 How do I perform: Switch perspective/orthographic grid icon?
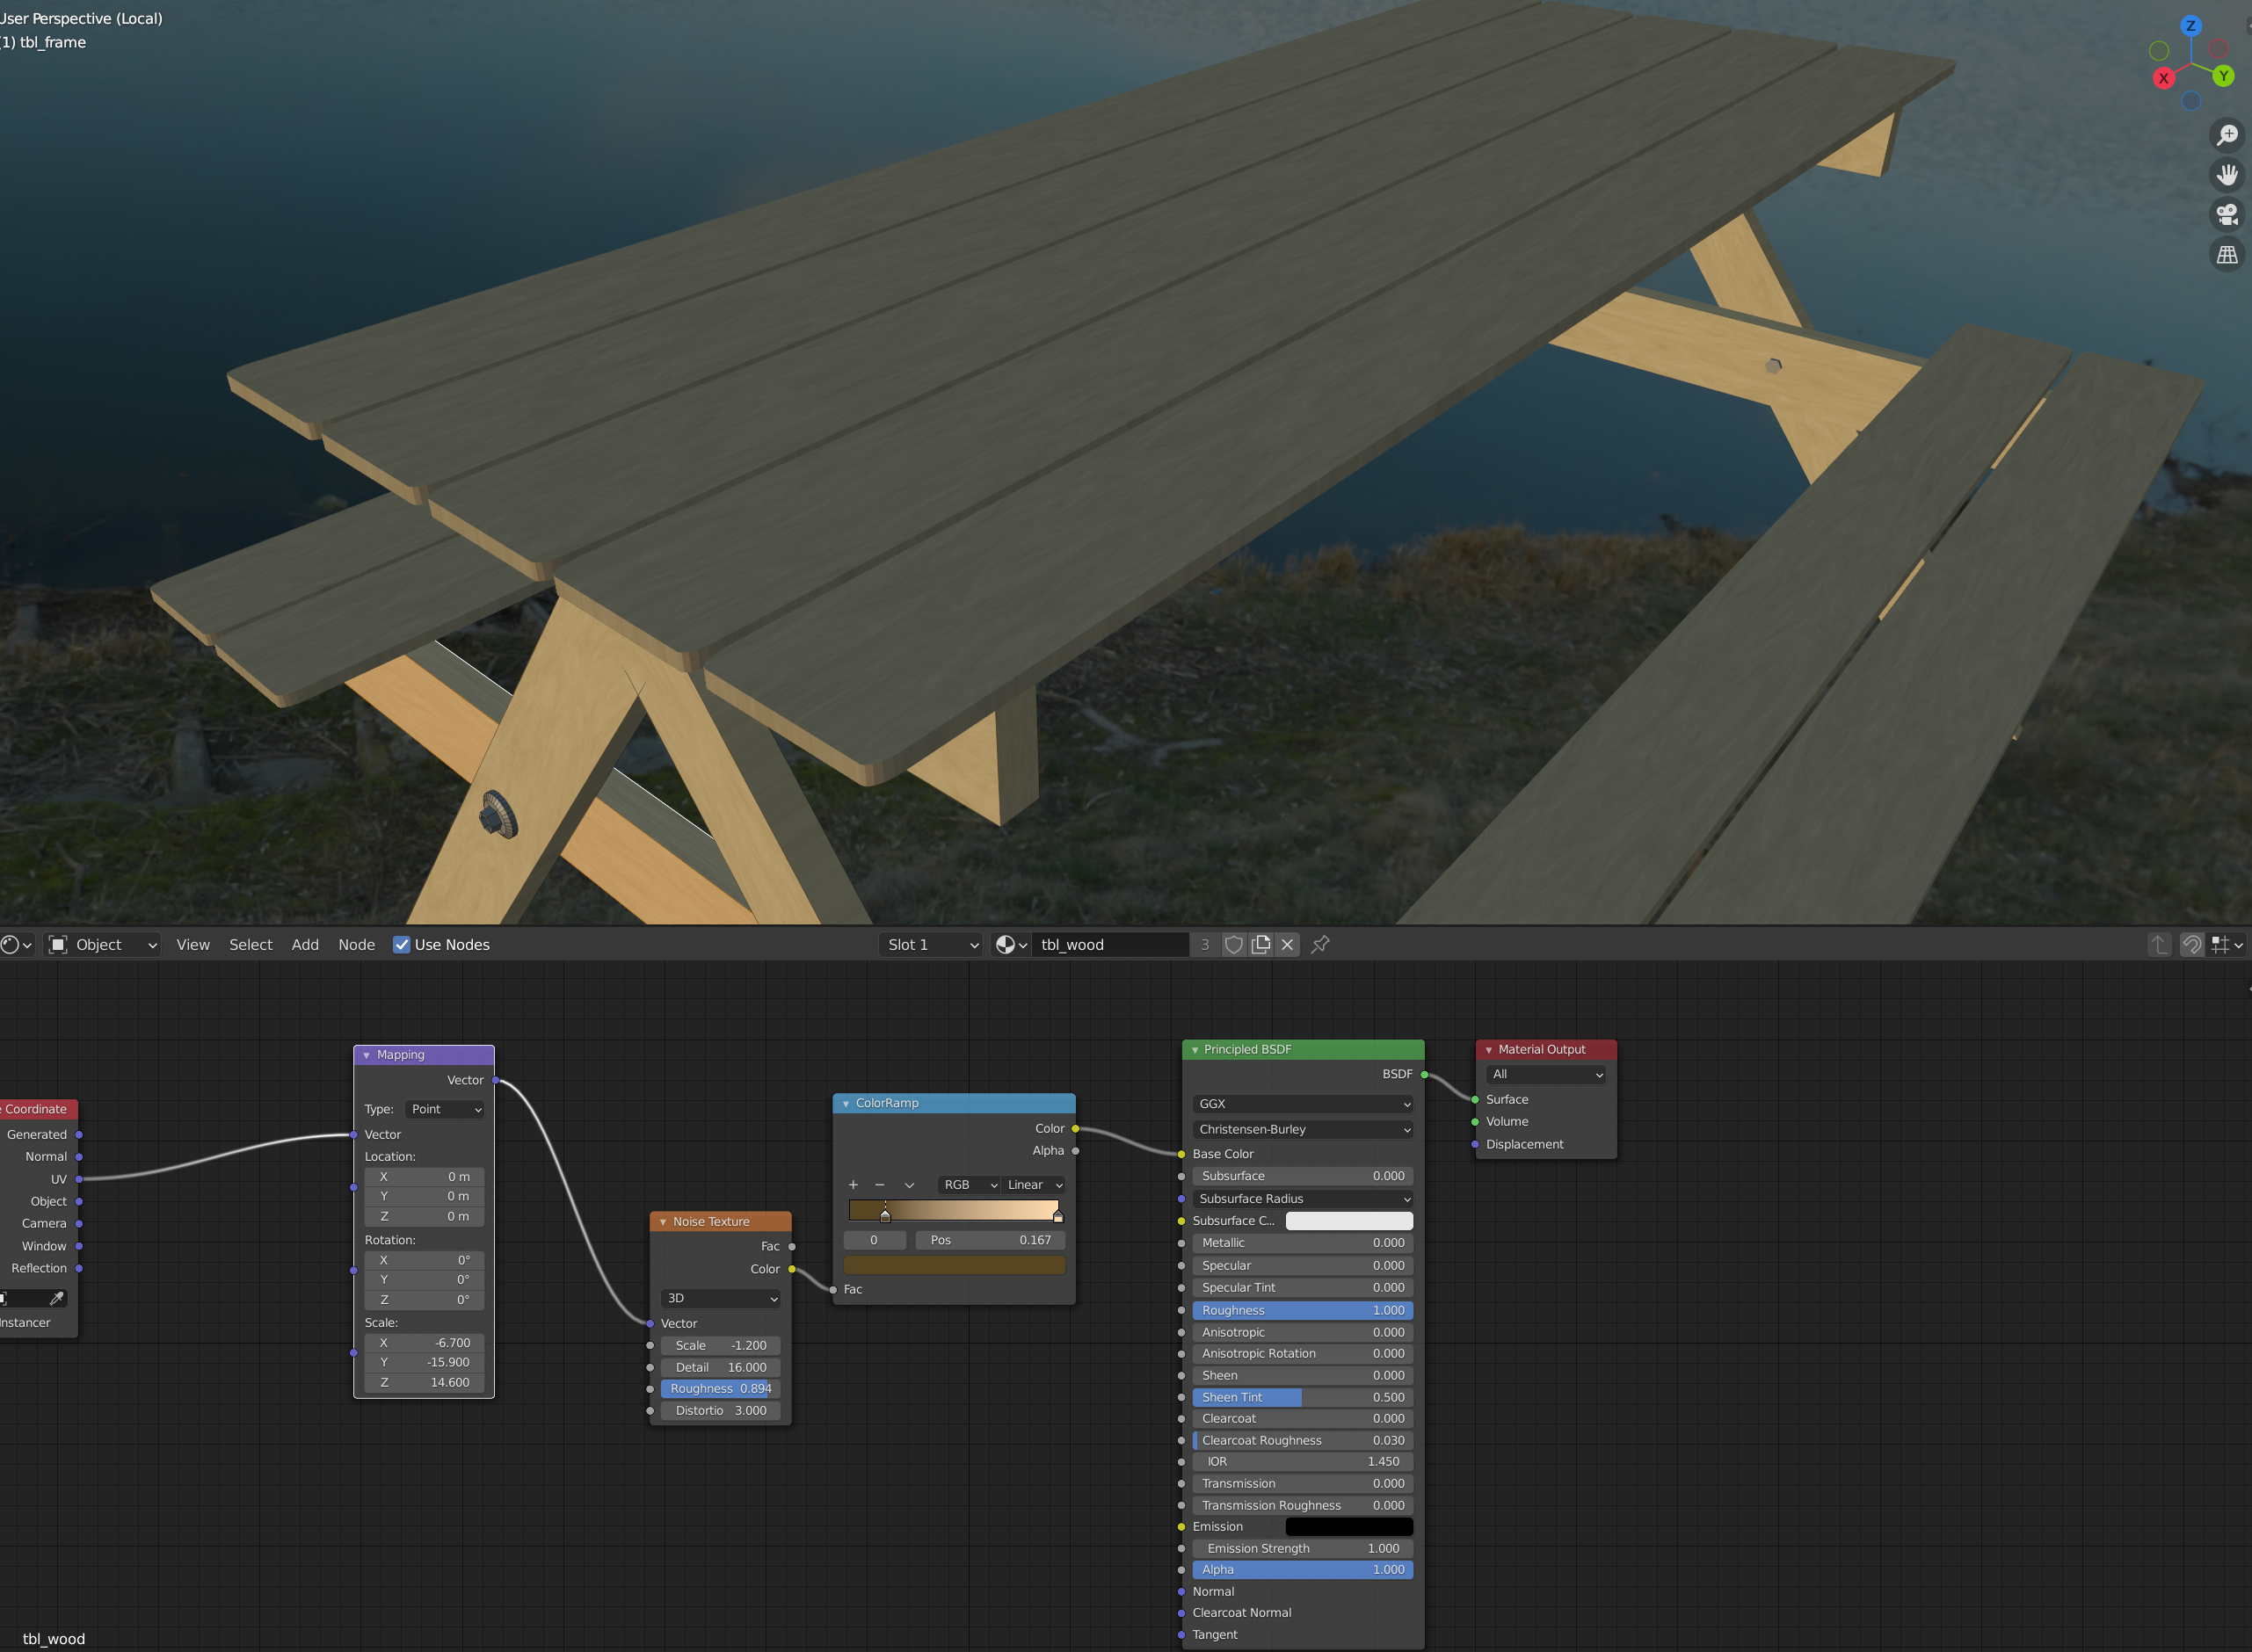[x=2227, y=255]
